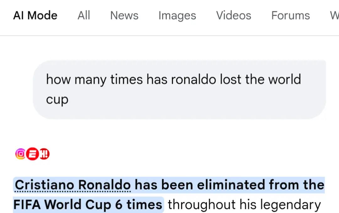Switch to the AI Mode tab
This screenshot has width=339, height=213.
pos(35,16)
